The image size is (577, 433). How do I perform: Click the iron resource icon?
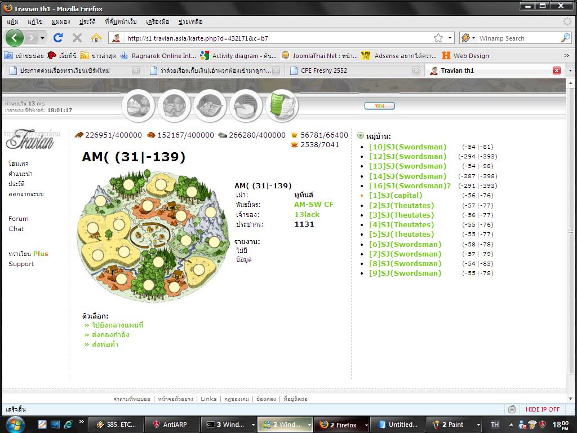(222, 135)
